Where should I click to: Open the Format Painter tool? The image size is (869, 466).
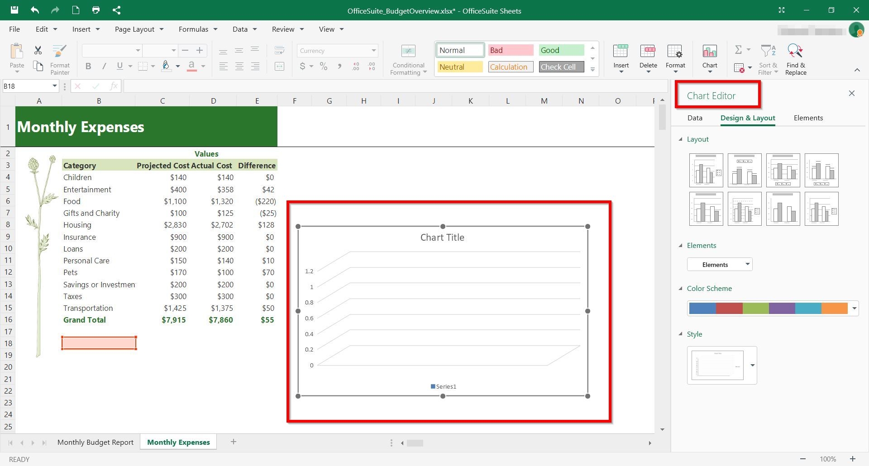pos(59,58)
